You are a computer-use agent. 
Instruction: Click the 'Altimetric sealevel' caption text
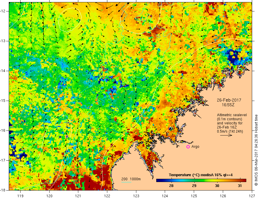(x=232, y=115)
